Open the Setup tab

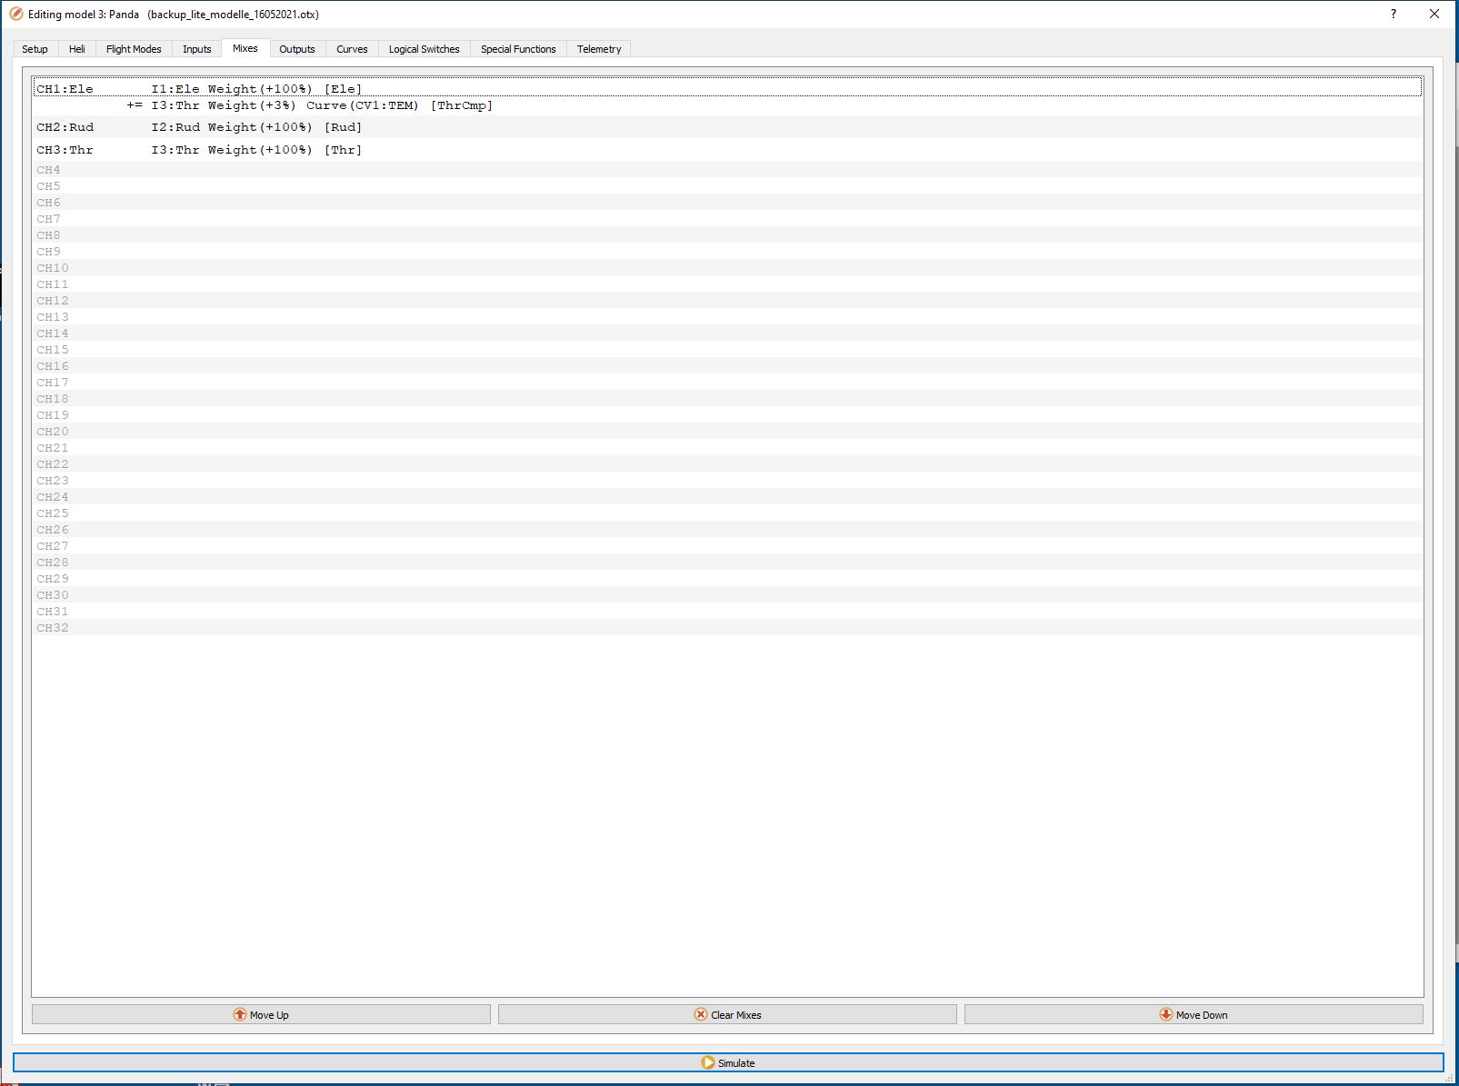click(x=35, y=49)
